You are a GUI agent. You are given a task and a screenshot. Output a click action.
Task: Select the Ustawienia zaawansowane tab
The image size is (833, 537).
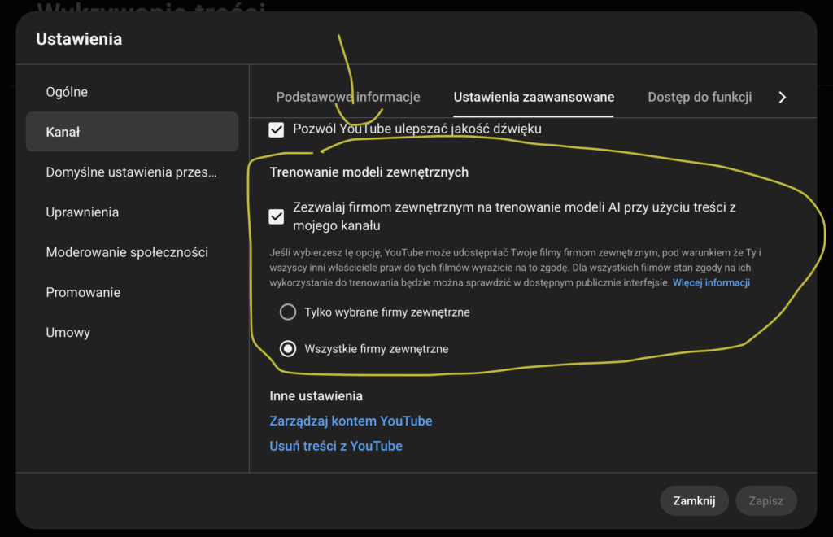pos(534,97)
